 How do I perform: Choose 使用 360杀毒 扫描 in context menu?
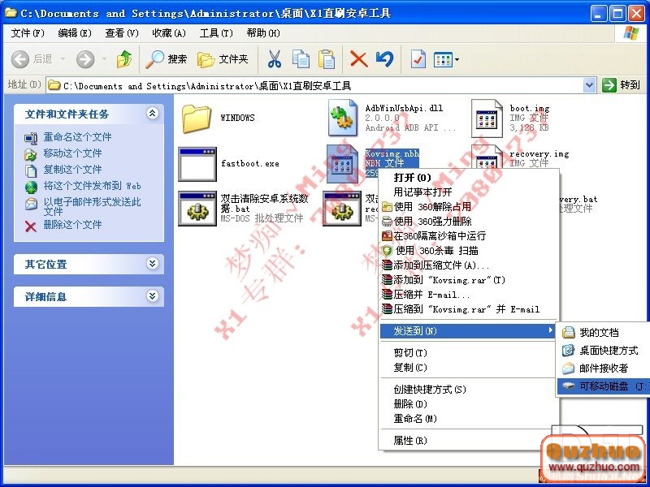[x=469, y=251]
